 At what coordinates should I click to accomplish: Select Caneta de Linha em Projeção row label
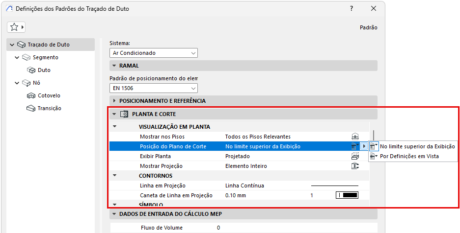coord(176,195)
